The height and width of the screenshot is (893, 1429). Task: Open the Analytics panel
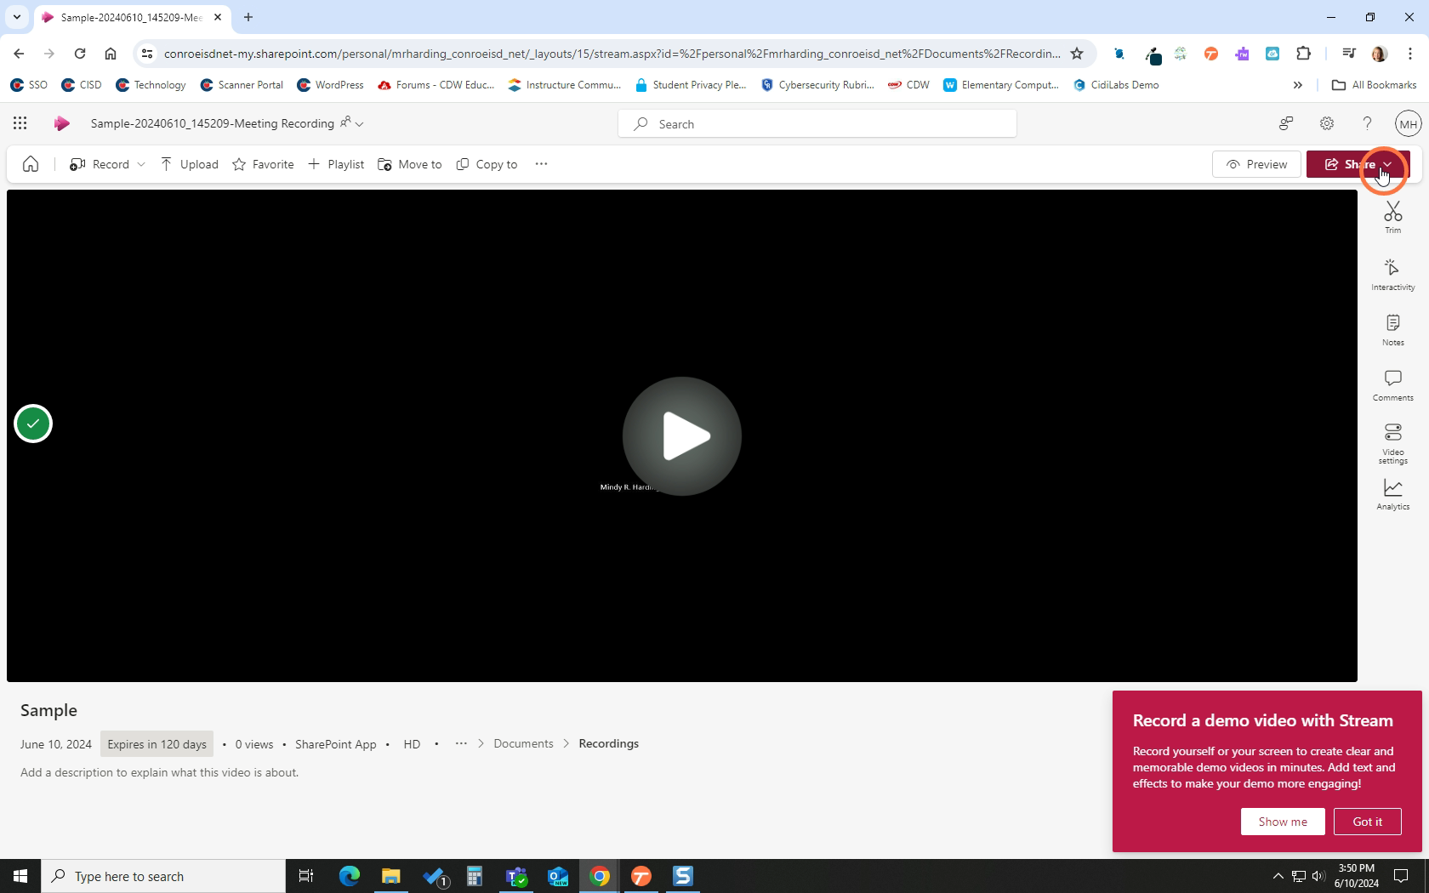(x=1392, y=494)
